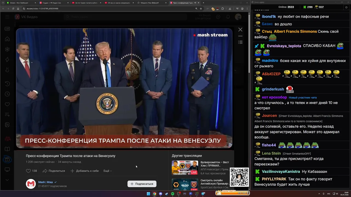The height and width of the screenshot is (197, 351).
Task: Expand the Ещё dropdown menu
Action: 107,171
